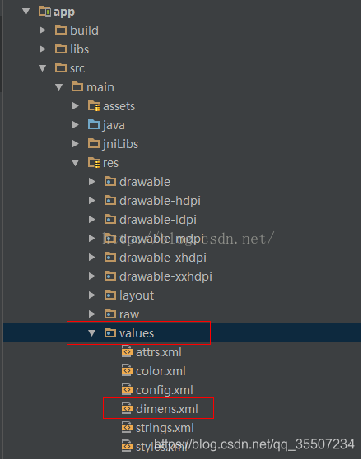Click the drawable-xxhdpi folder icon
363x460 pixels.
[110, 276]
